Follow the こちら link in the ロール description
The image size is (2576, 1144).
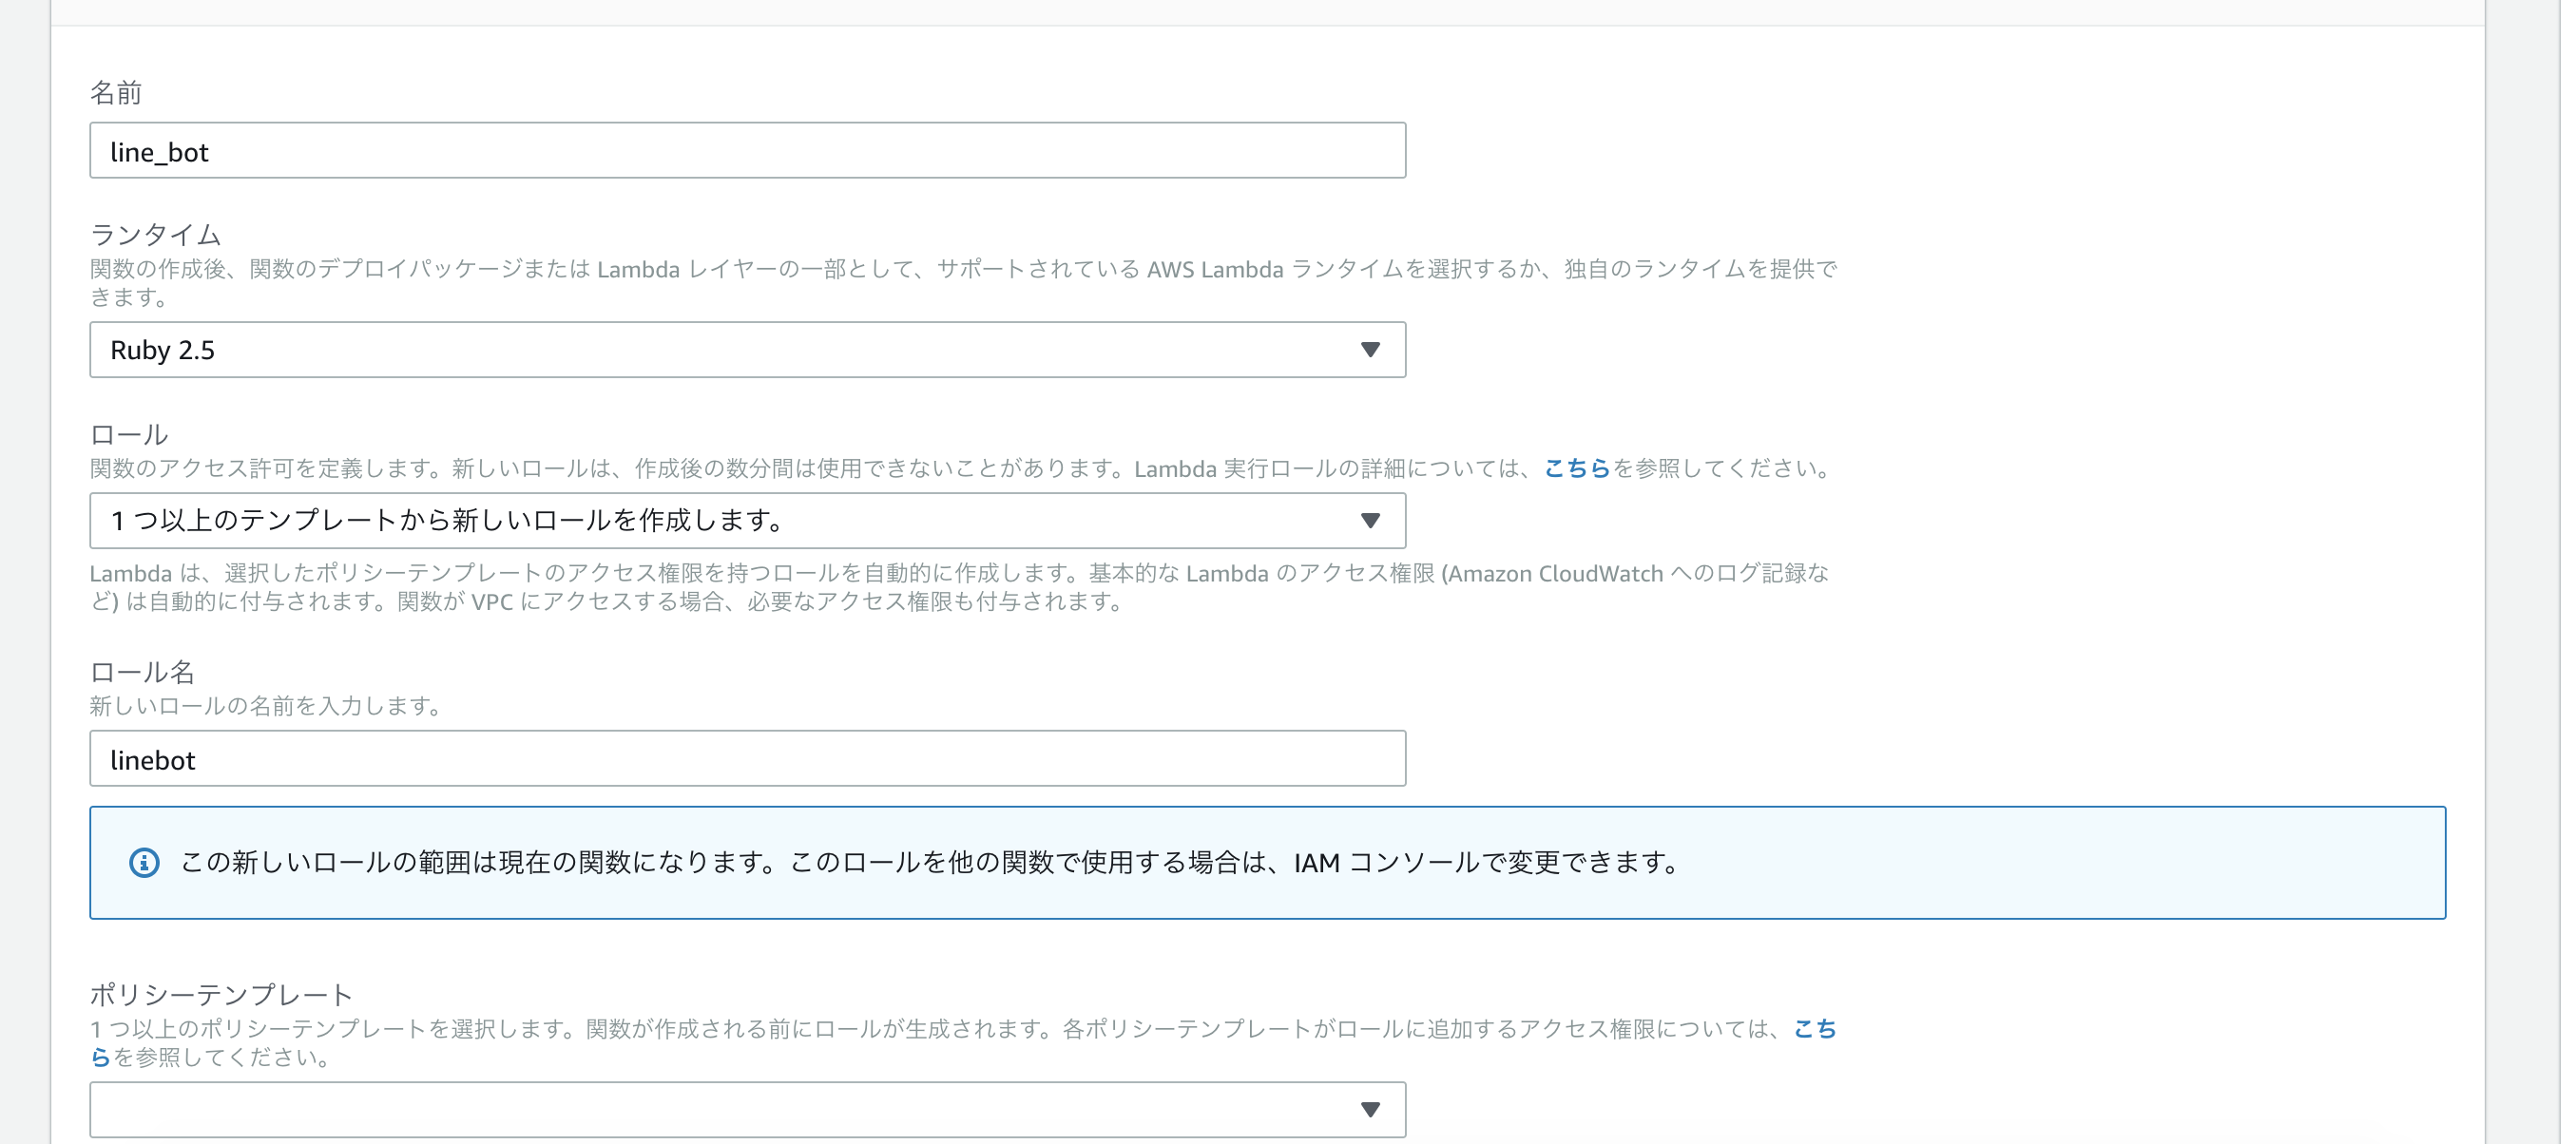point(1577,468)
